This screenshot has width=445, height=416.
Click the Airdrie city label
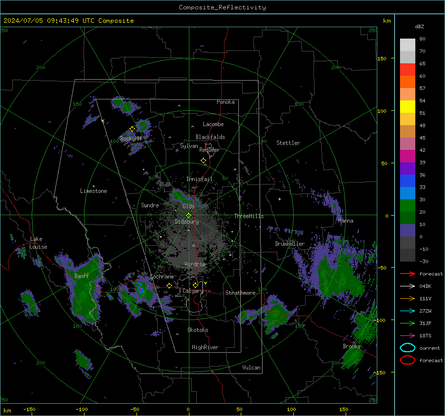click(195, 264)
